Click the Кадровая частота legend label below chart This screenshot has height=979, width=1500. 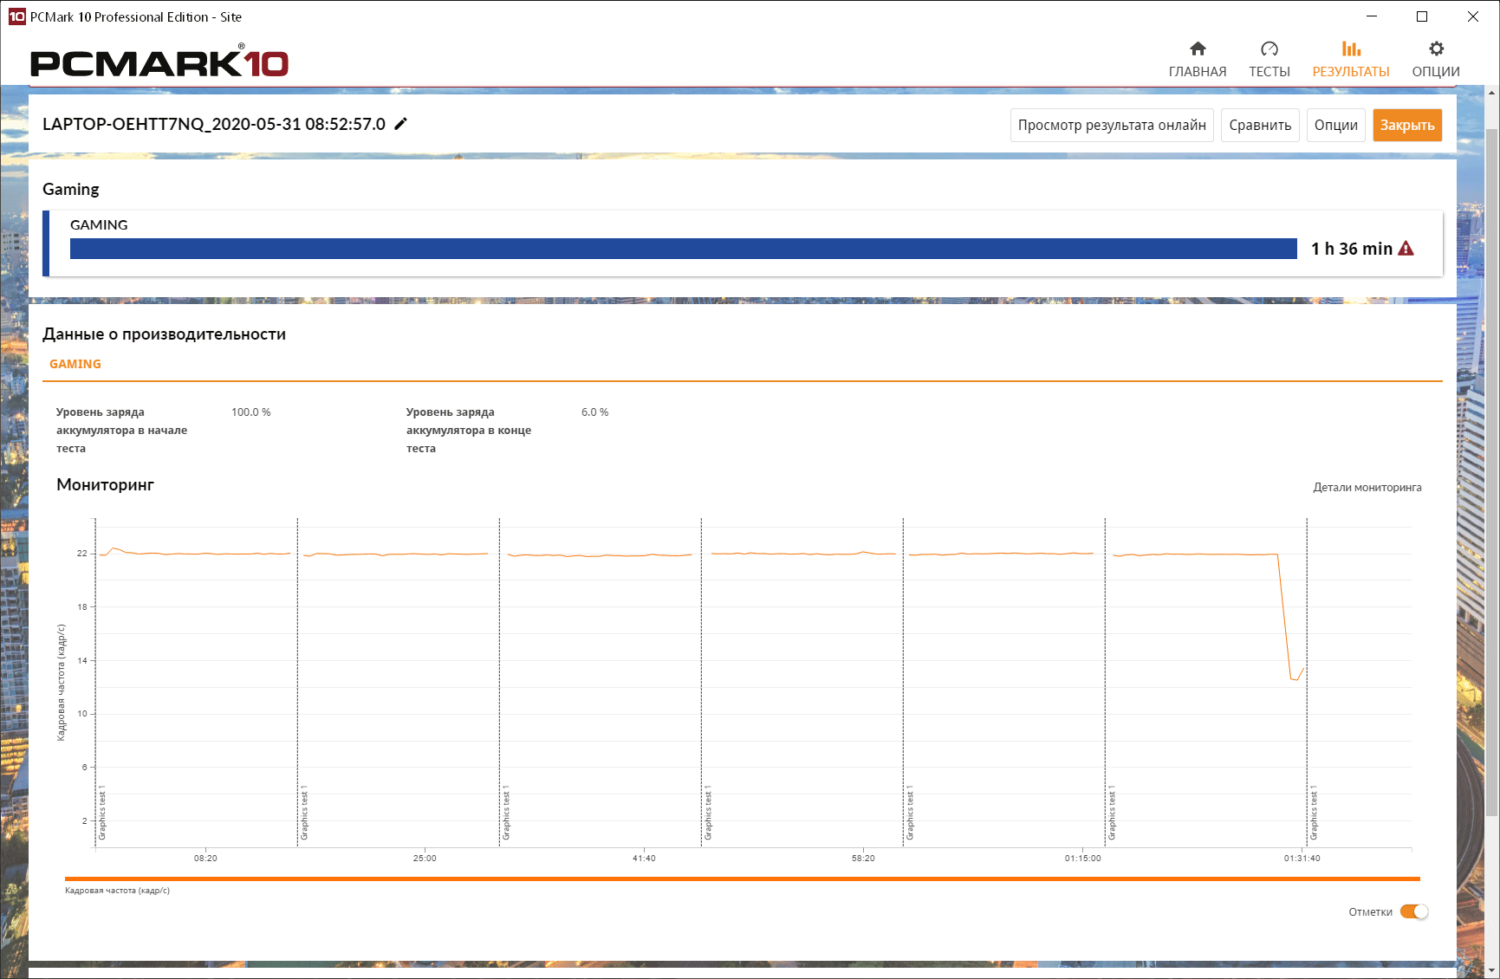click(117, 891)
